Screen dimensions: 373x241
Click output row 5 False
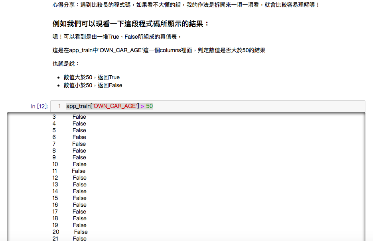pyautogui.click(x=69, y=130)
